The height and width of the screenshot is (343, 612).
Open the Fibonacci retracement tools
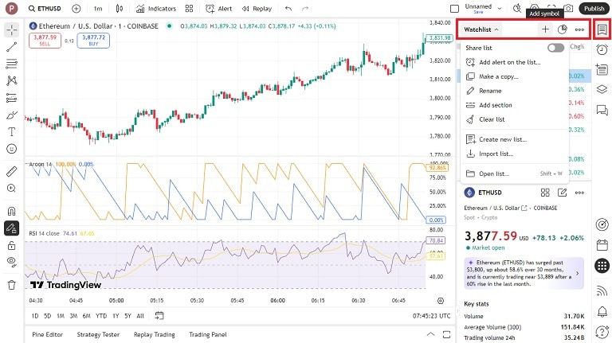pyautogui.click(x=12, y=64)
